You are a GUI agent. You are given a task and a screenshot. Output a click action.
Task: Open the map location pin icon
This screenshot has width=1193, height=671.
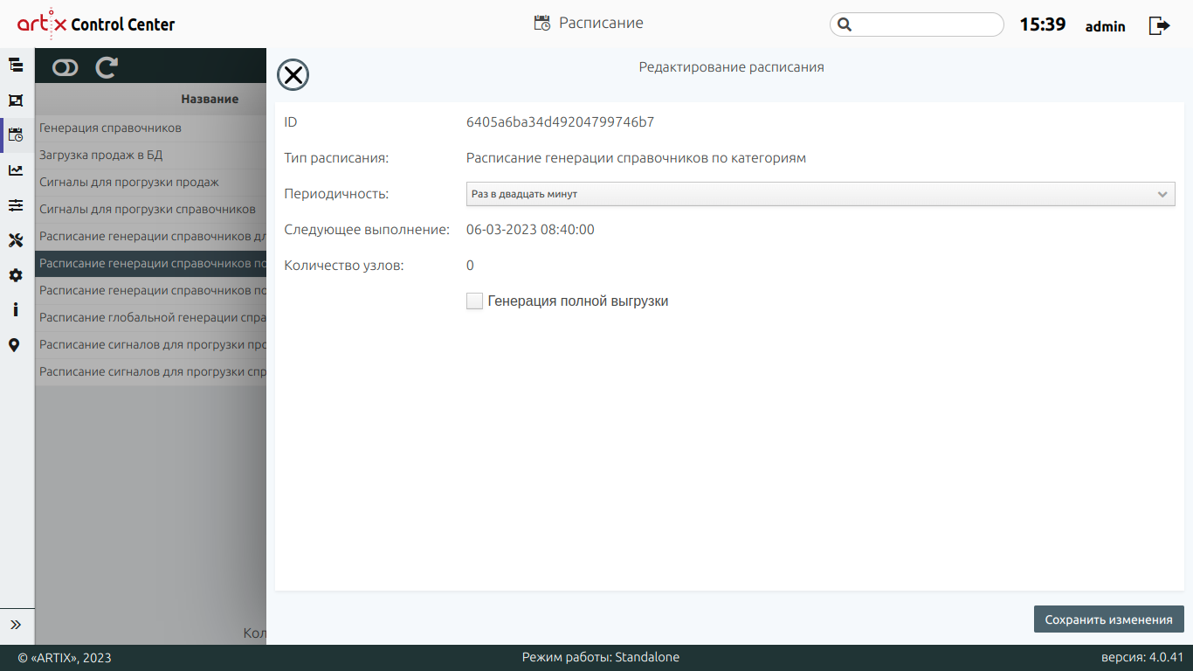[15, 345]
